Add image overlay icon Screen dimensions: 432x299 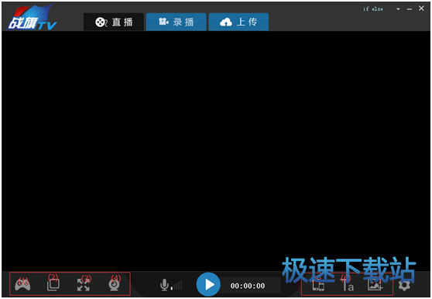[x=375, y=285]
